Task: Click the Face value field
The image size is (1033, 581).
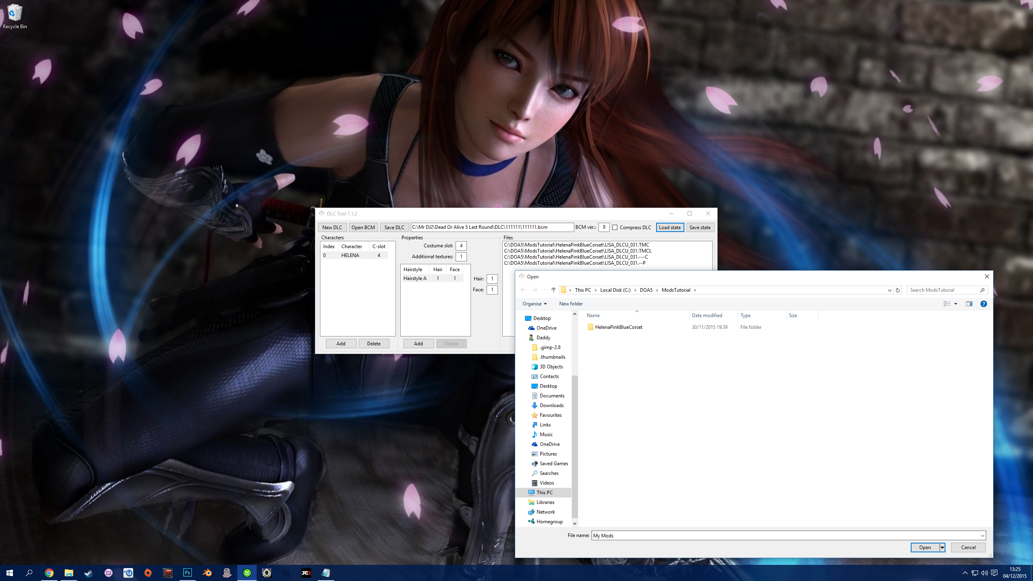Action: 492,290
